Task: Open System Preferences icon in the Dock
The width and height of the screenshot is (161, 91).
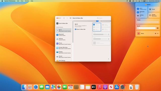Action: [x=123, y=87]
